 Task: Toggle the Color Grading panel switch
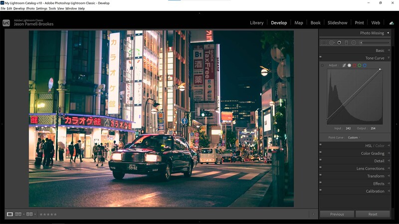320,152
